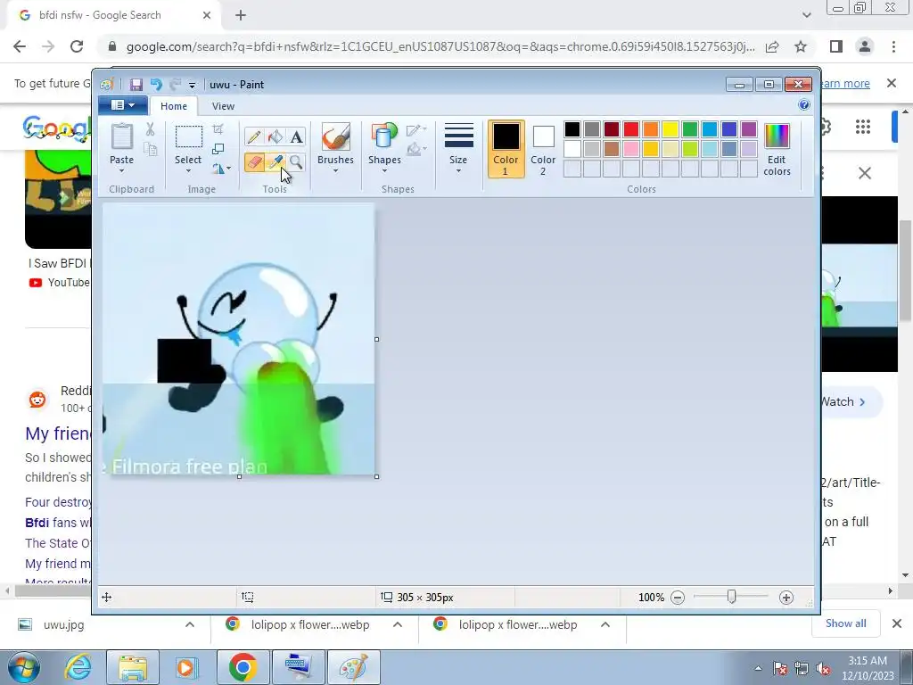This screenshot has height=685, width=913.
Task: Select the Color picker eyedropper tool
Action: [x=276, y=162]
